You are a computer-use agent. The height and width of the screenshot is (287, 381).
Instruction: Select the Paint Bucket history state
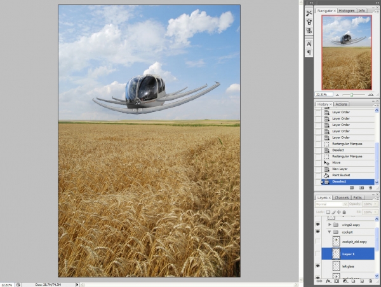tap(348, 175)
